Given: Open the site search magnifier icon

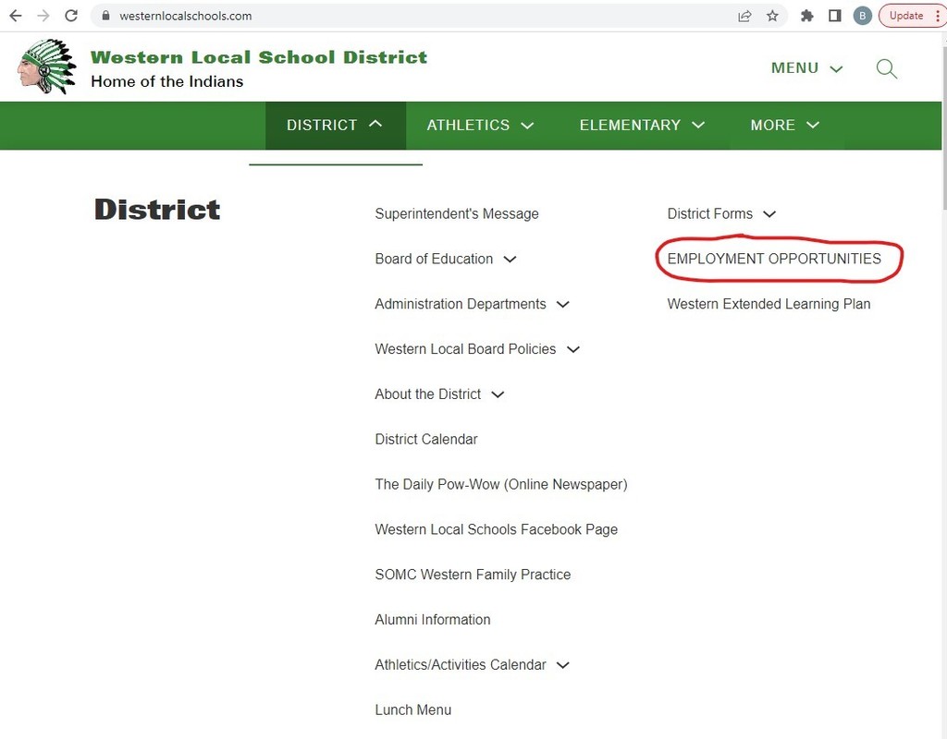Looking at the screenshot, I should click(x=887, y=68).
